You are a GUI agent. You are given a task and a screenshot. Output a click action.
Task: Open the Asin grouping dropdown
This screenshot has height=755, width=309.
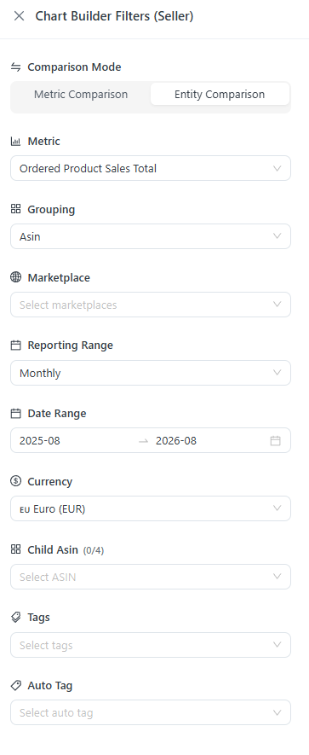coord(151,236)
